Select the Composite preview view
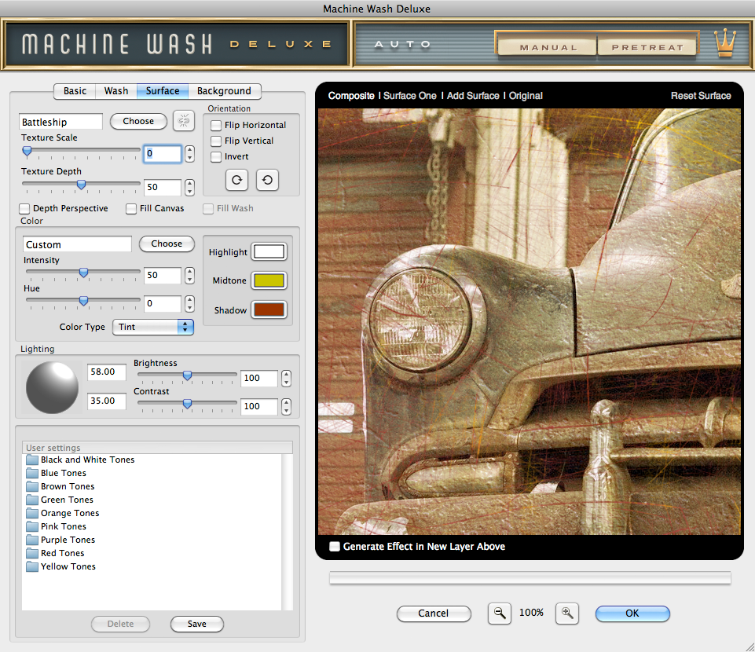Screen dimensions: 755x652 click(x=351, y=96)
